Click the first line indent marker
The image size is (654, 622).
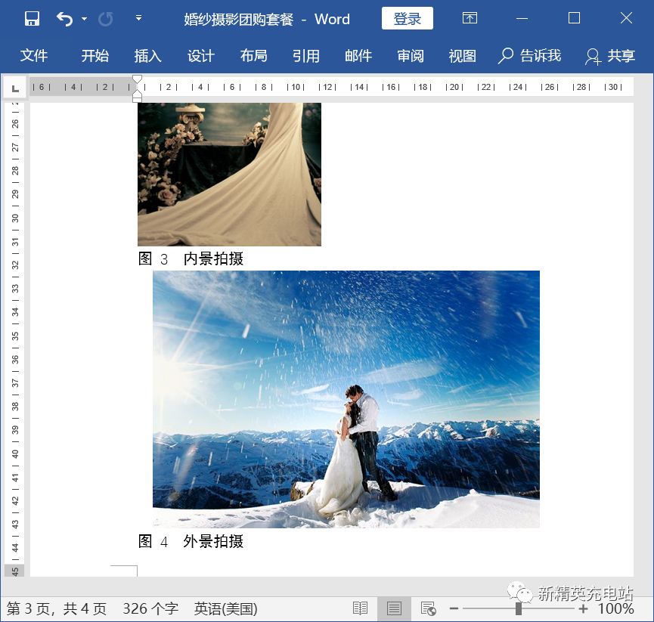coord(137,79)
